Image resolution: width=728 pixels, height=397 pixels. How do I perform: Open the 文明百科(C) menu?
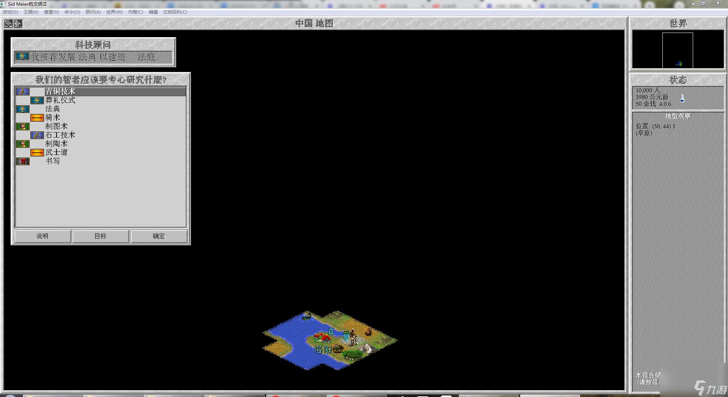click(175, 12)
